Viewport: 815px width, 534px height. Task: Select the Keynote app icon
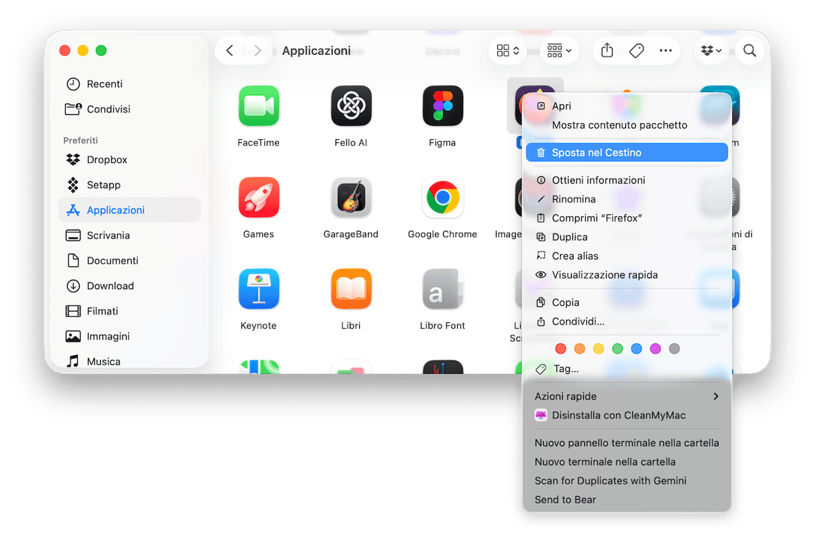pos(259,289)
